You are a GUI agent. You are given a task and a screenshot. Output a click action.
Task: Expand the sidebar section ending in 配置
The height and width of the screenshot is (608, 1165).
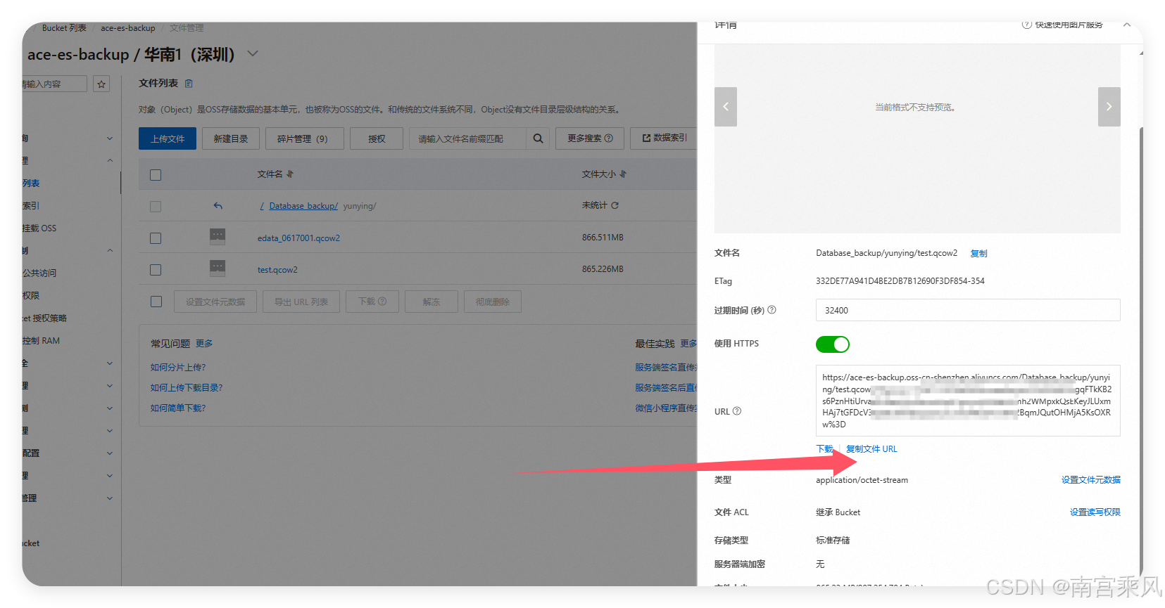[110, 453]
